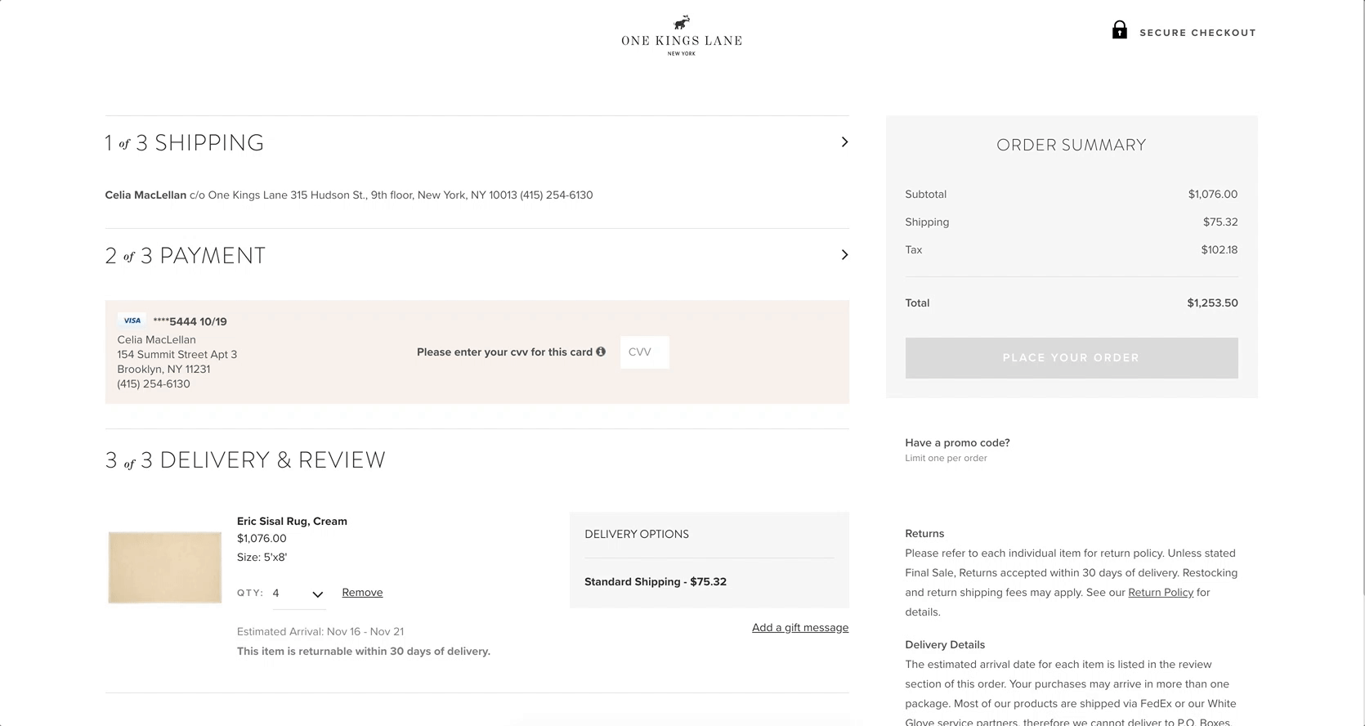Click the shipping address line for Celia MacLellan

click(x=349, y=195)
